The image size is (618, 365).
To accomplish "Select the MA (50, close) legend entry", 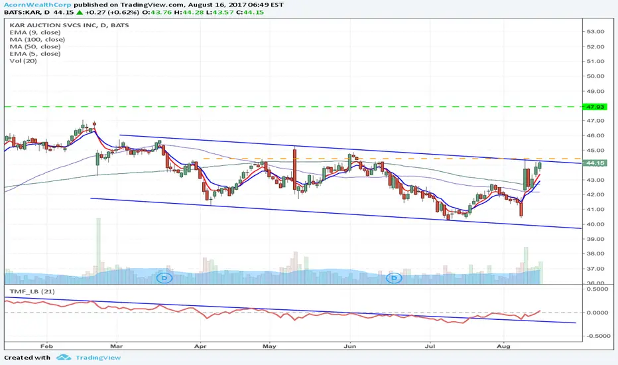I will (x=35, y=46).
